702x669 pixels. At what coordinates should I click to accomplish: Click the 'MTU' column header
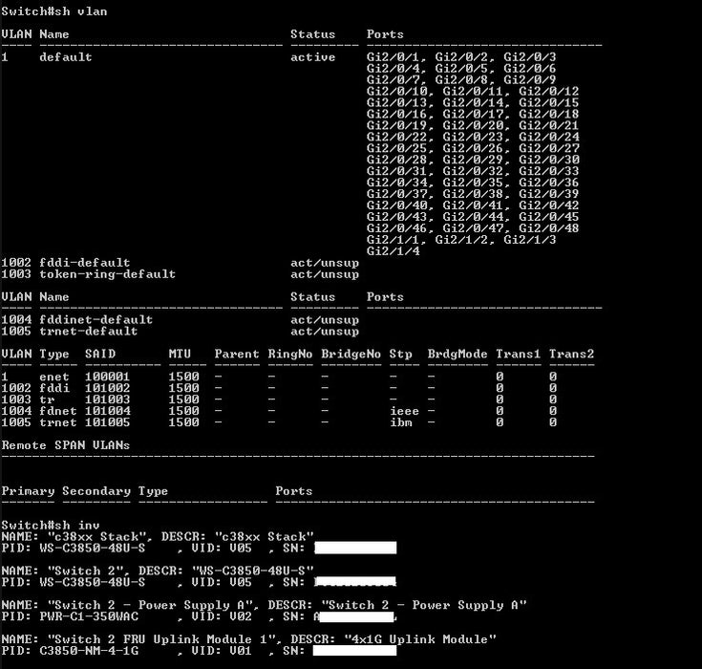180,354
